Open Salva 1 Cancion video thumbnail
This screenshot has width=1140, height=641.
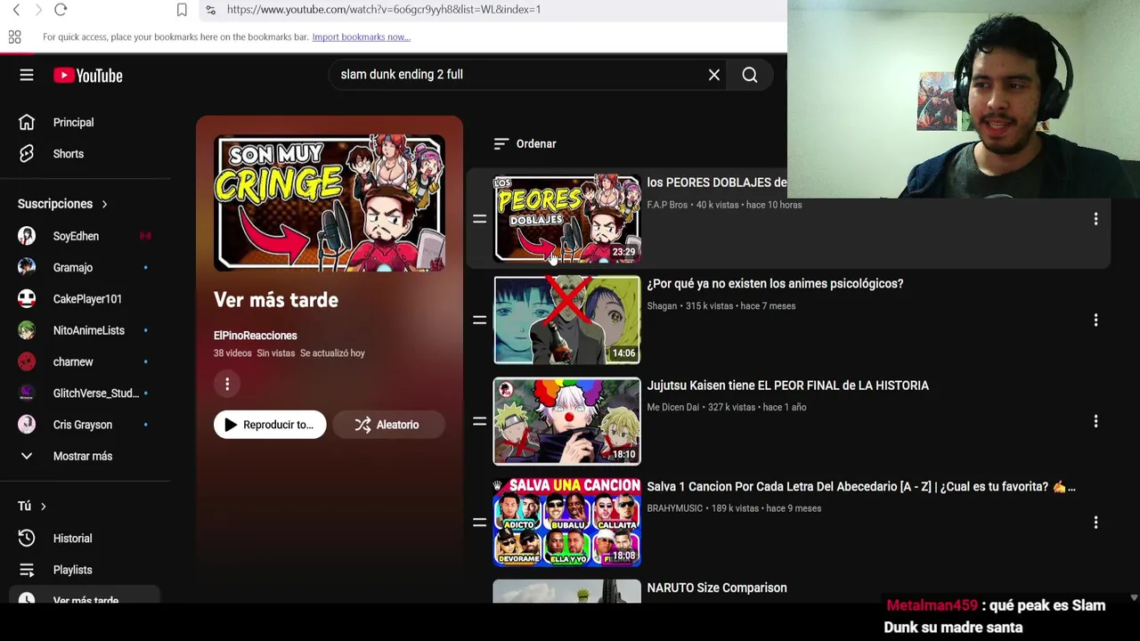pyautogui.click(x=567, y=522)
